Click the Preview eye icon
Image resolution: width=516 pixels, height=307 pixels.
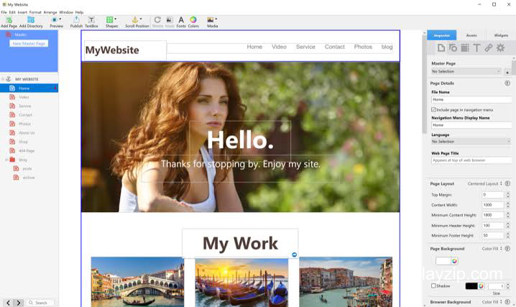(55, 19)
